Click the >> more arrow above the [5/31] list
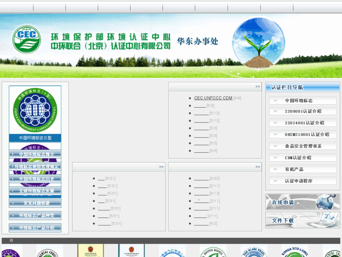 tap(161, 167)
